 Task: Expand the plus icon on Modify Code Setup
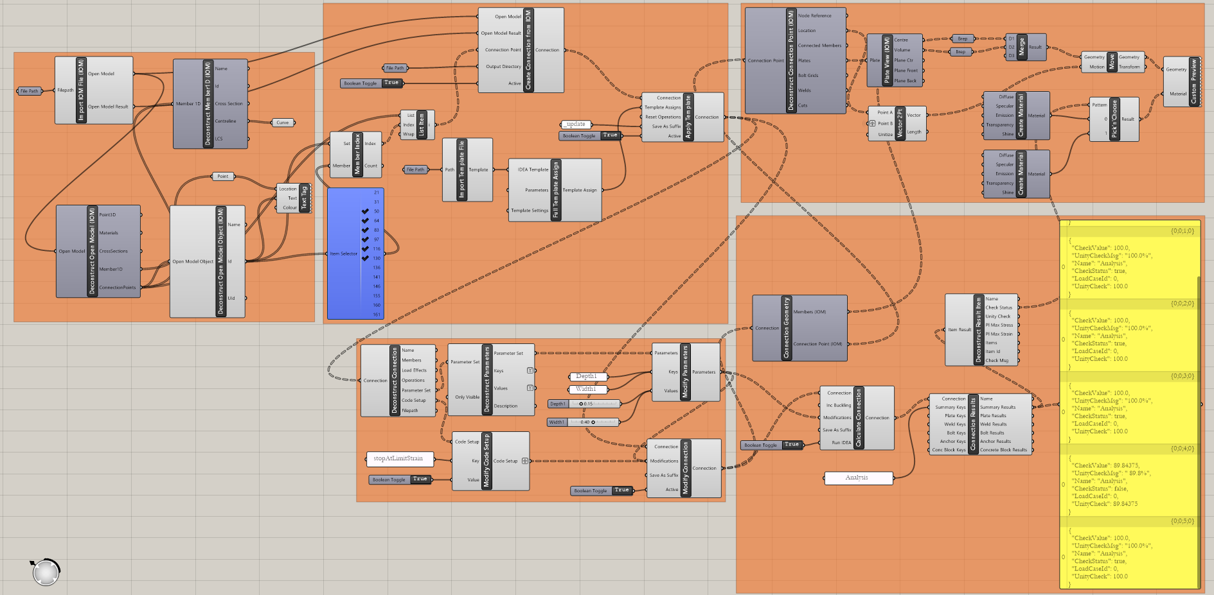(525, 461)
